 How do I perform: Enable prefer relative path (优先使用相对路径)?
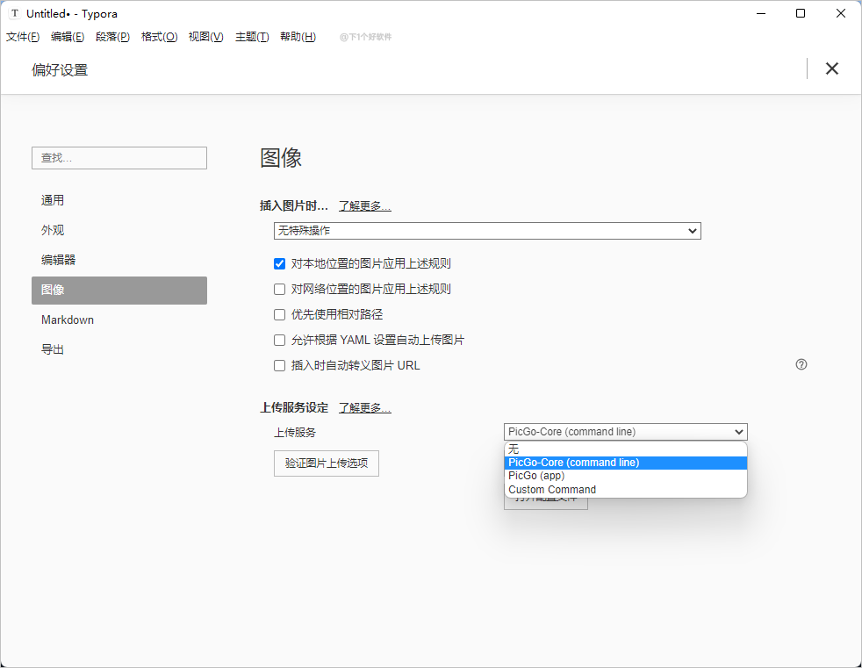point(279,314)
